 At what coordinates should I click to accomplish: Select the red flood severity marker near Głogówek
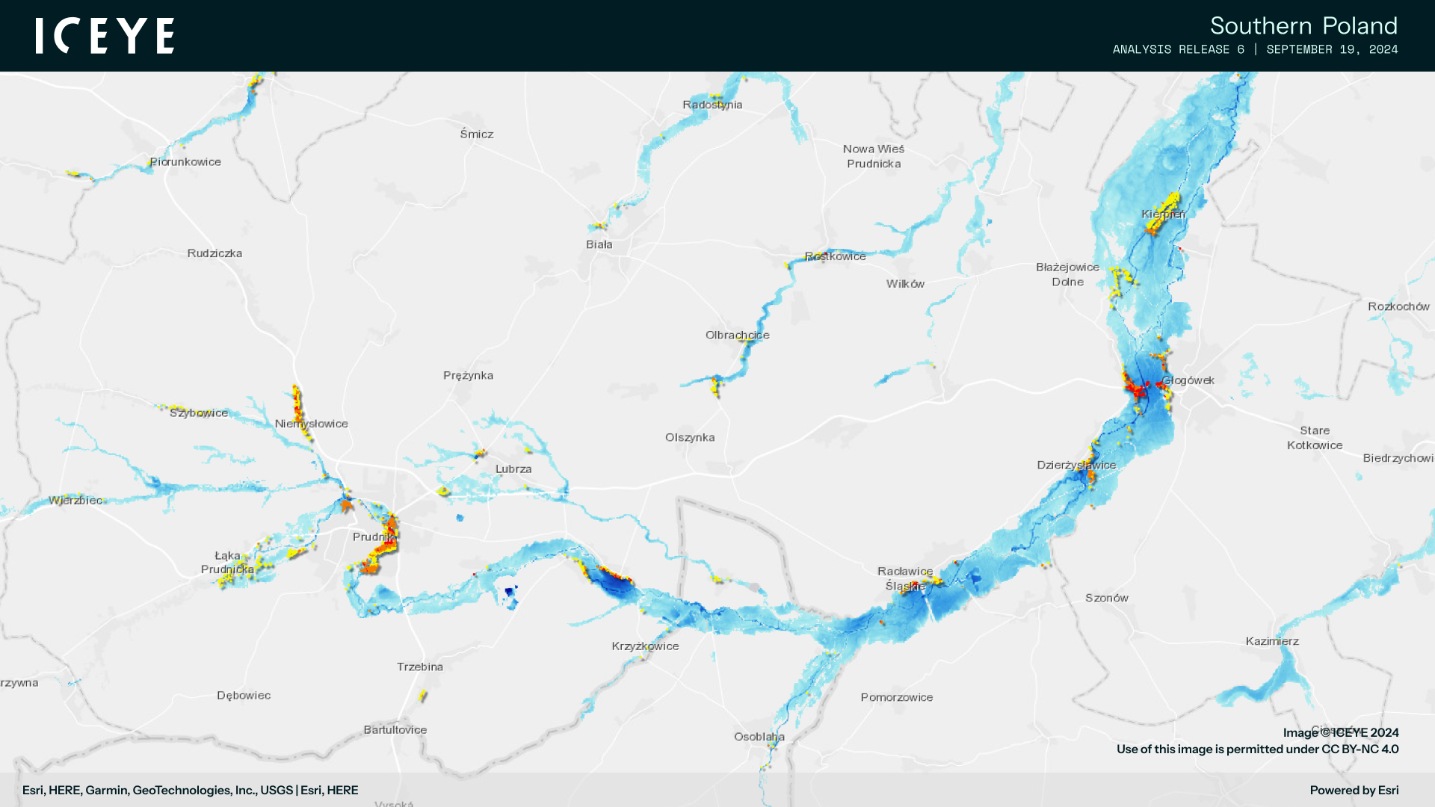[x=1137, y=389]
